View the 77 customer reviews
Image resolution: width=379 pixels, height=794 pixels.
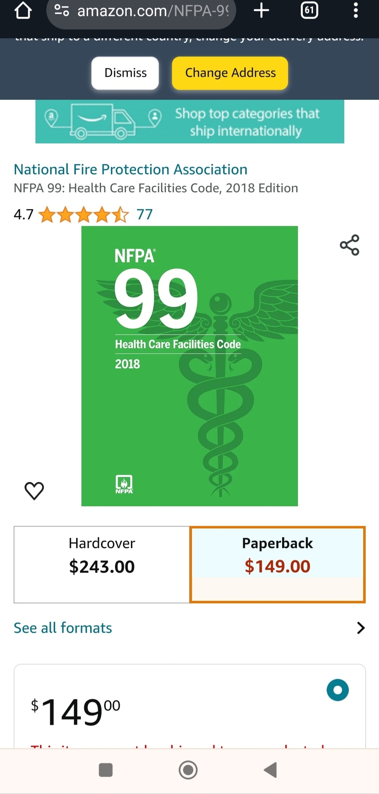144,214
